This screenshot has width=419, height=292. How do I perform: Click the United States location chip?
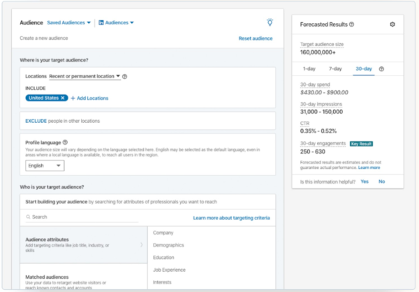pos(47,98)
